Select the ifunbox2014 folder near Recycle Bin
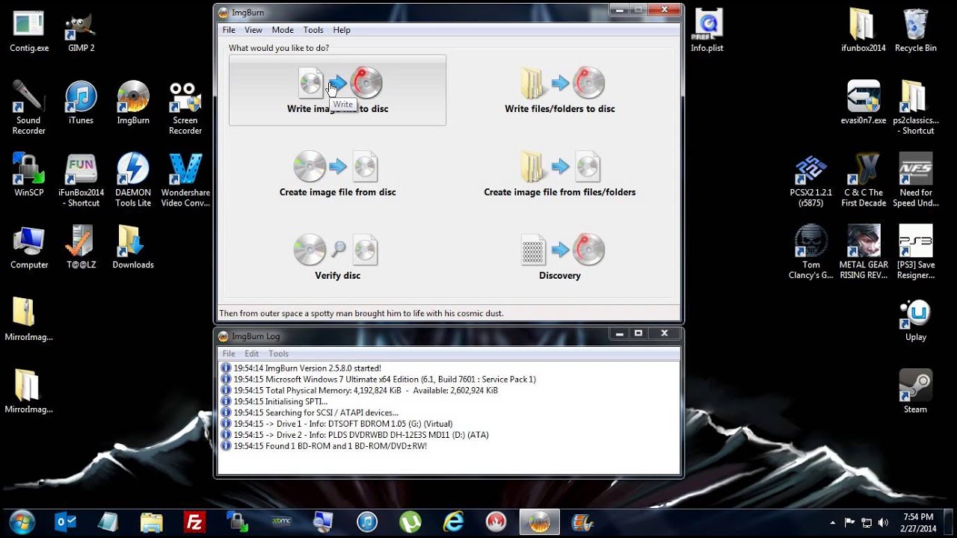Screen dimensions: 957x538 863,31
